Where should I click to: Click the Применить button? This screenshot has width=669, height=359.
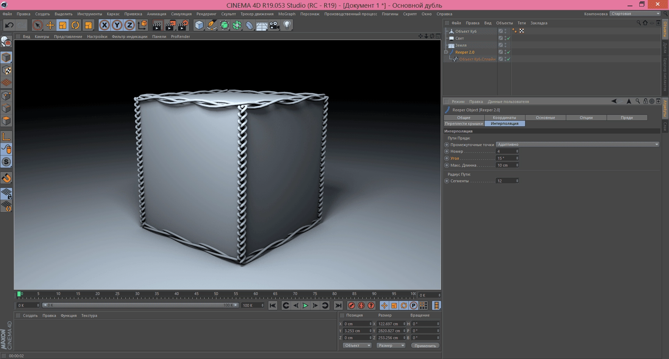(425, 345)
